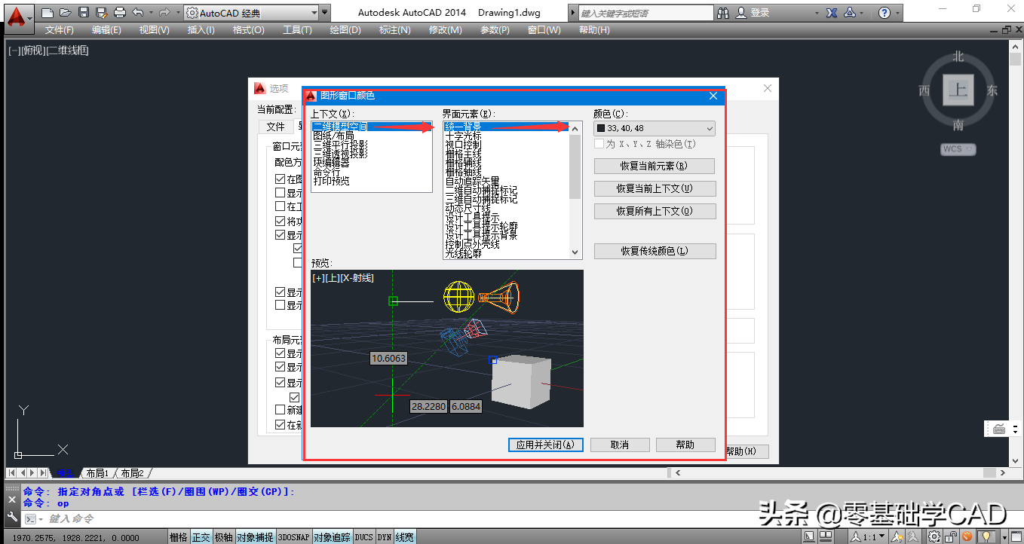Toggle Options checkbox beginning with 在图

[x=281, y=179]
